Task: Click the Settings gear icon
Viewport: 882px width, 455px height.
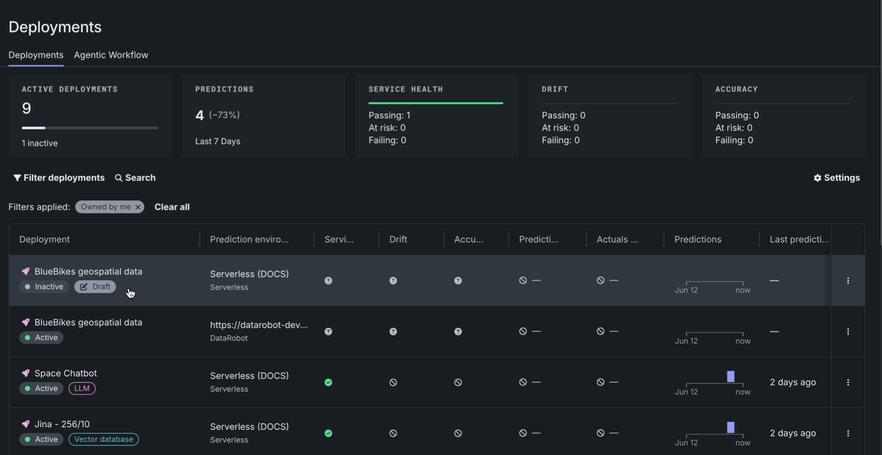Action: click(x=817, y=178)
